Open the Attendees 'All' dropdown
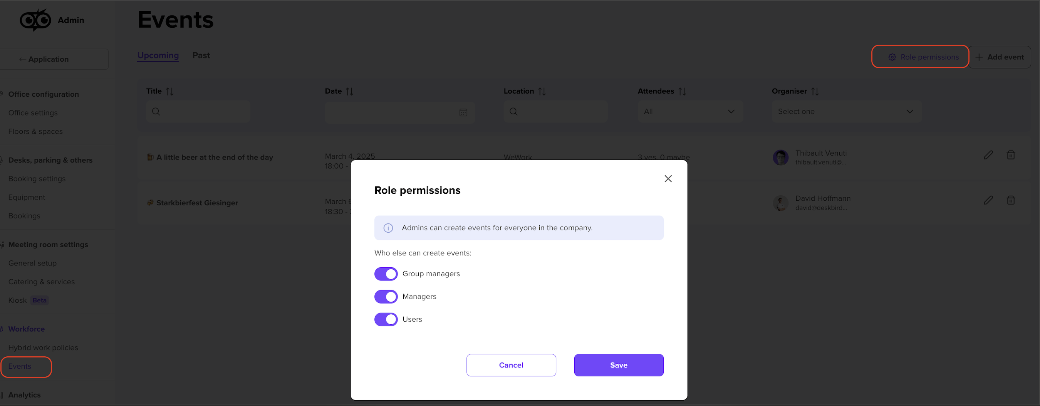The height and width of the screenshot is (406, 1040). [x=690, y=111]
